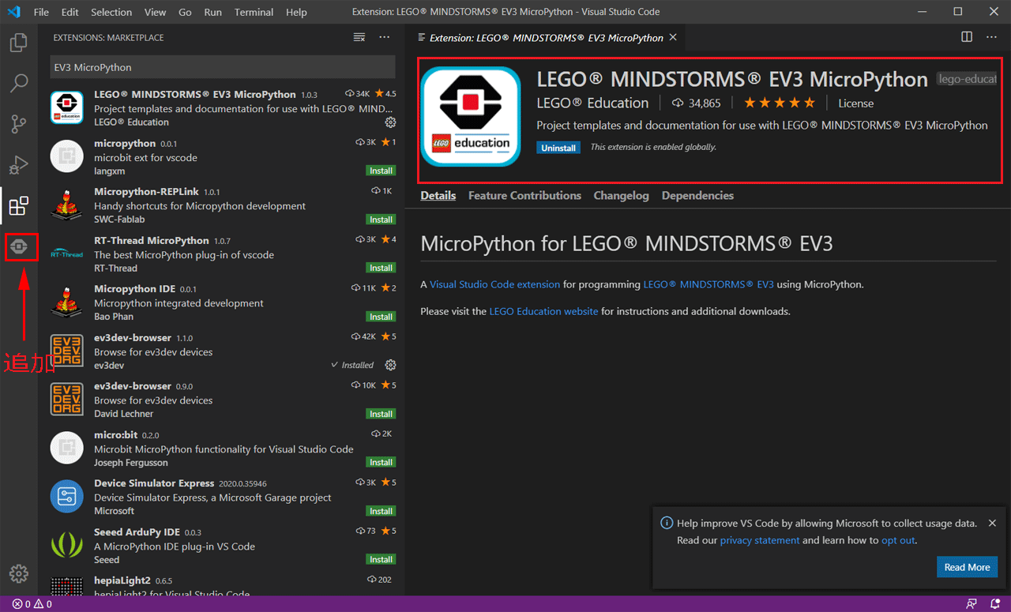The width and height of the screenshot is (1011, 612).
Task: Select the Device Simulator Express extension icon
Action: (x=67, y=497)
